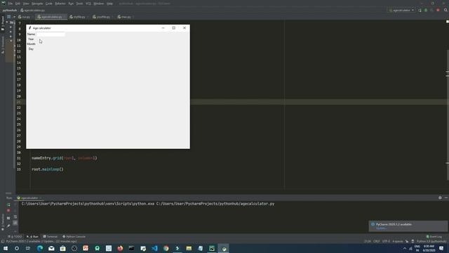Click Update link in PyCharm notification
This screenshot has width=449, height=253.
[x=381, y=228]
